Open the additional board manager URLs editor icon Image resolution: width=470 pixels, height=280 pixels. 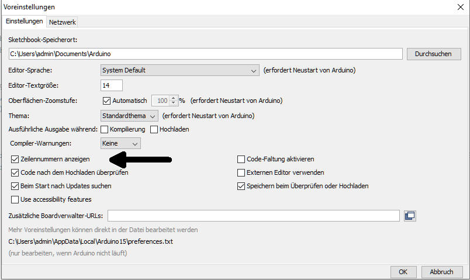[410, 216]
